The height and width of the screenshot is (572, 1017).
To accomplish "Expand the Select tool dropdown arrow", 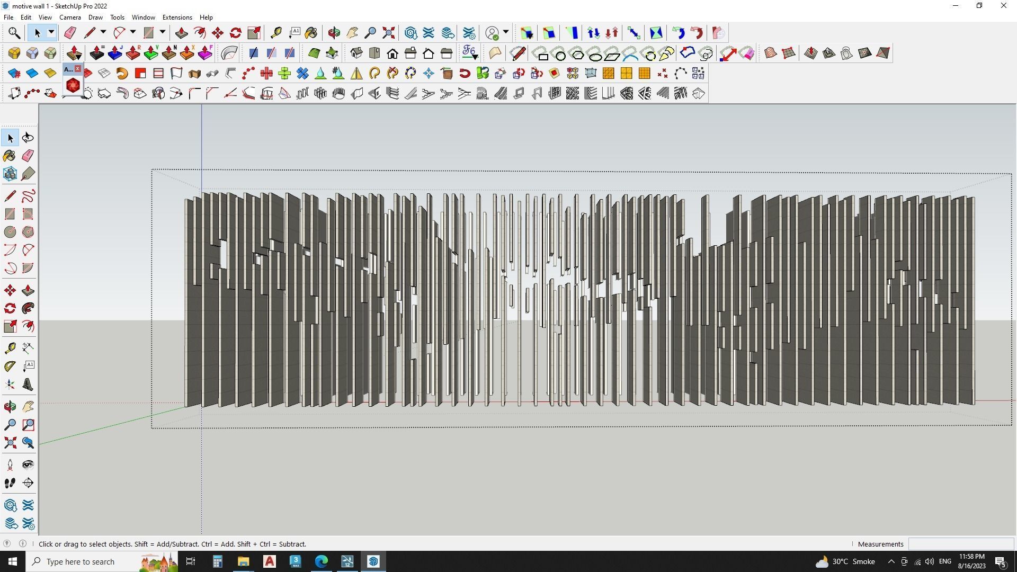I will coord(51,33).
